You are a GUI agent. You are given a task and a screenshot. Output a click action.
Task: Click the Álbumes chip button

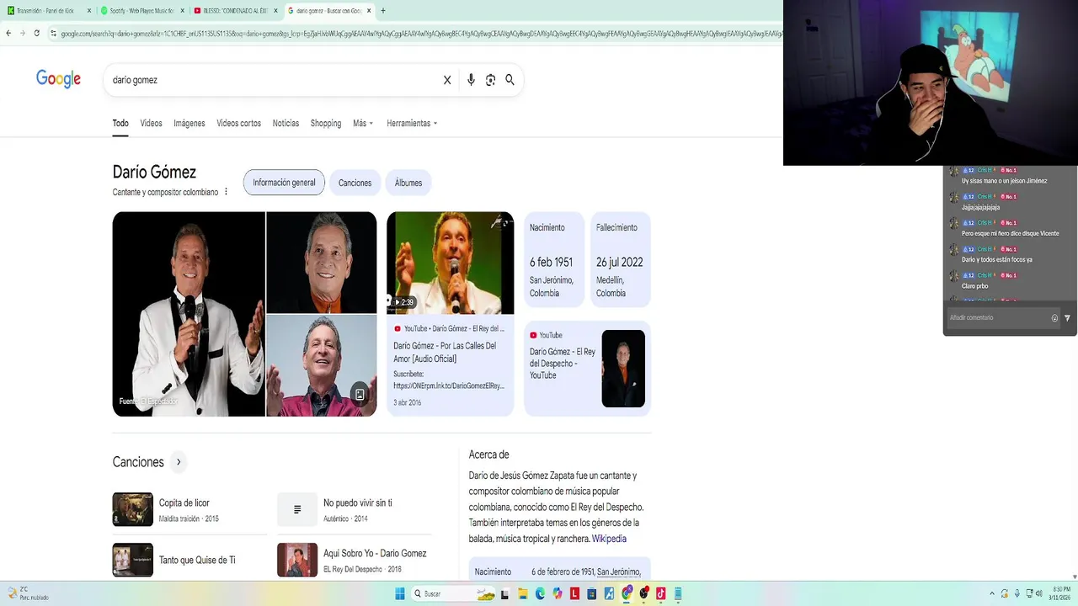(408, 183)
